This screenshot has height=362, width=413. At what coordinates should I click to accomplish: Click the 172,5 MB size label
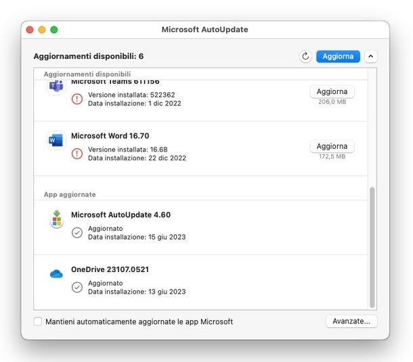click(x=332, y=156)
